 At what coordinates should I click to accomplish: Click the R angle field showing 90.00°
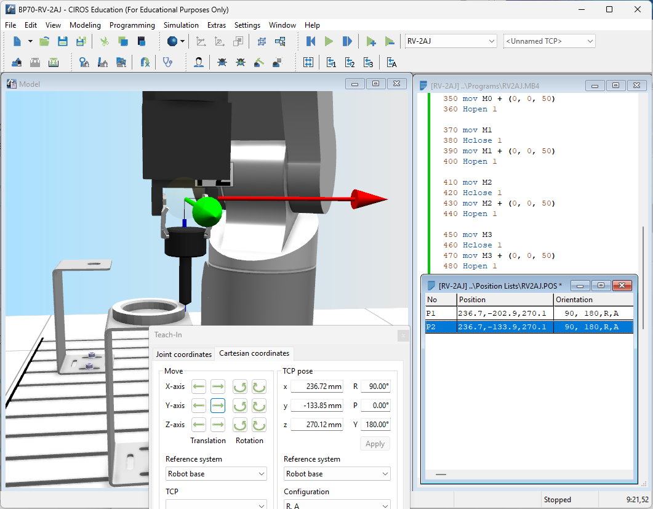point(375,386)
